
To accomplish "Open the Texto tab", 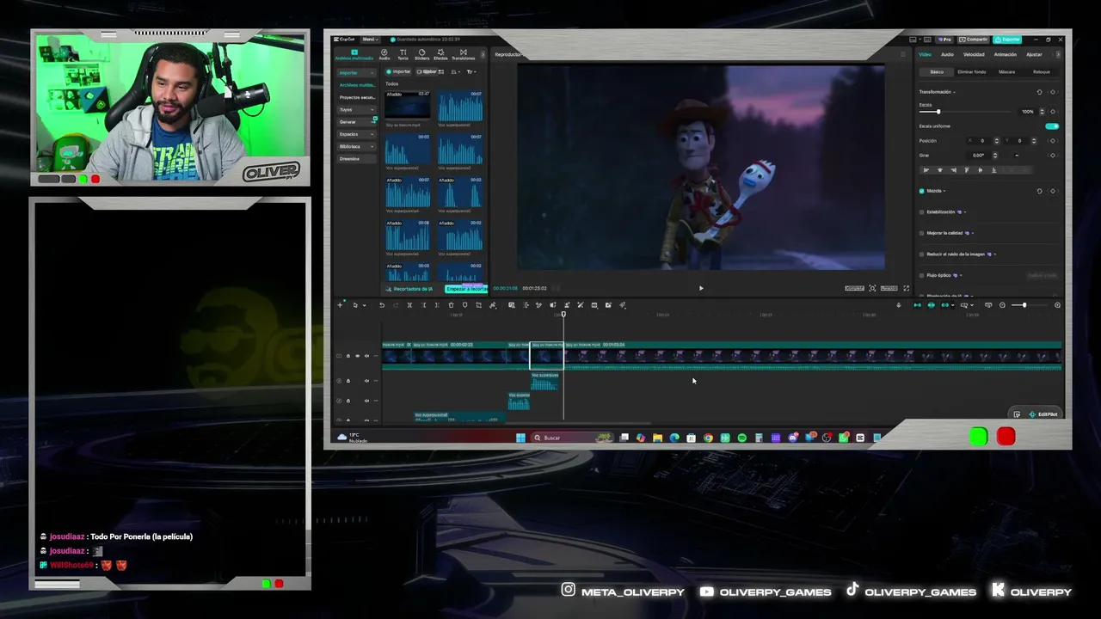I will tap(403, 55).
